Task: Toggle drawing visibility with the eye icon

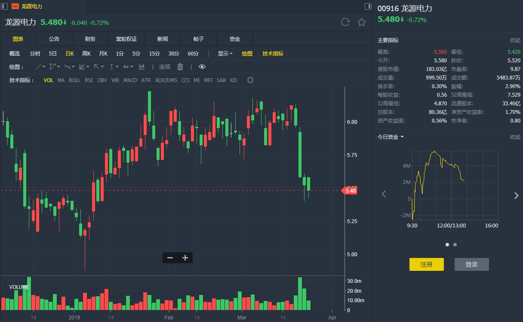Action: pos(202,67)
